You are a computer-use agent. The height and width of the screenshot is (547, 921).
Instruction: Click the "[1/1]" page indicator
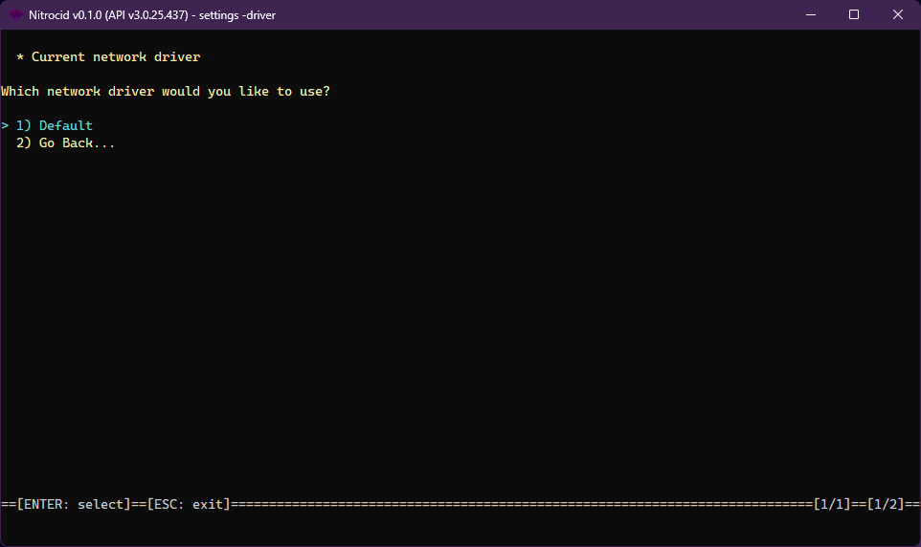pos(832,504)
